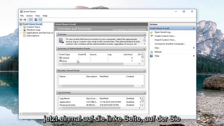Open the Action menu
224x126 pixels.
[x=29, y=16]
